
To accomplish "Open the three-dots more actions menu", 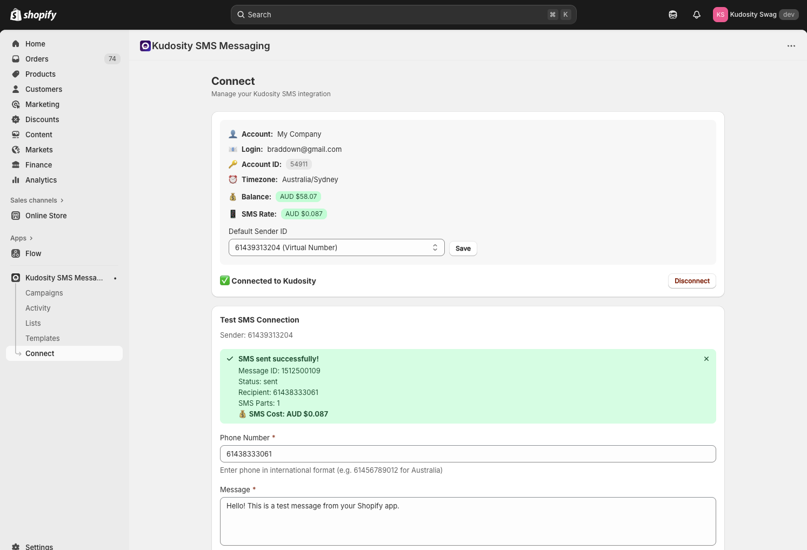I will pos(791,46).
